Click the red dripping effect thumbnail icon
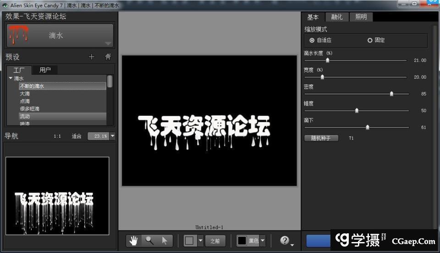440x253 pixels. 18,35
